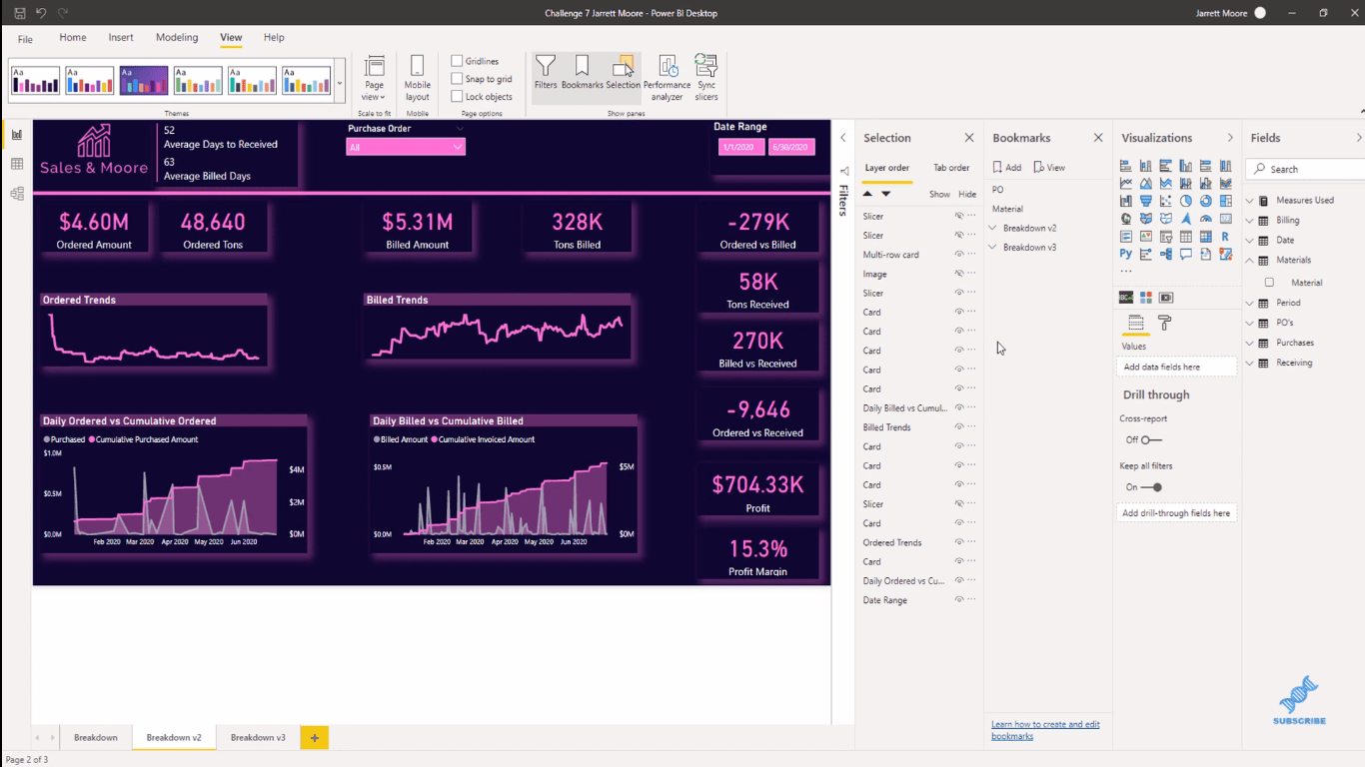Open the bookmarks help link
The height and width of the screenshot is (767, 1365).
pos(1044,730)
